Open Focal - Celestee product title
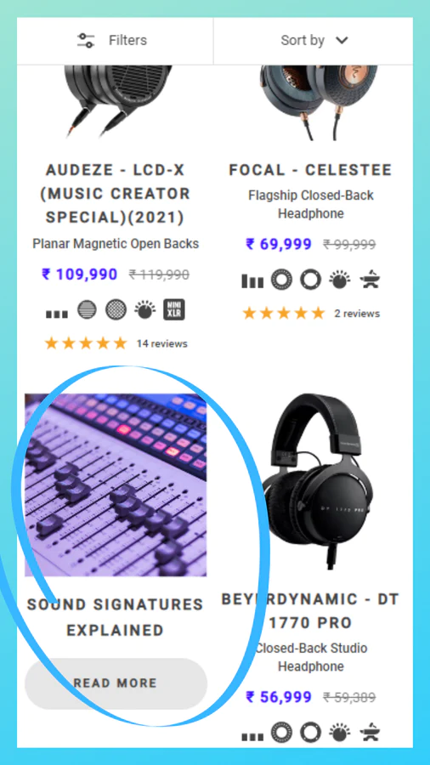430x765 pixels. click(x=310, y=170)
